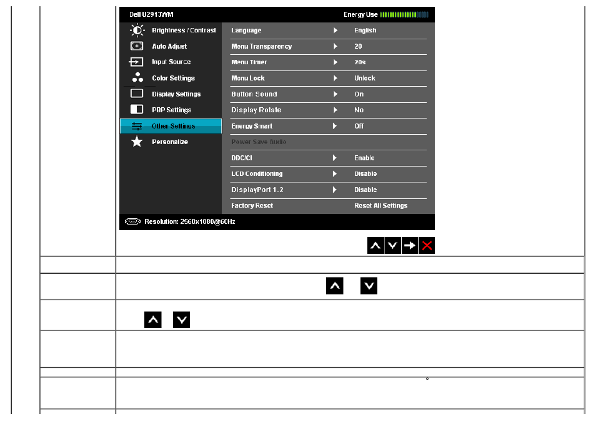
Task: Click the LCD Conditioning label
Action: 257,173
